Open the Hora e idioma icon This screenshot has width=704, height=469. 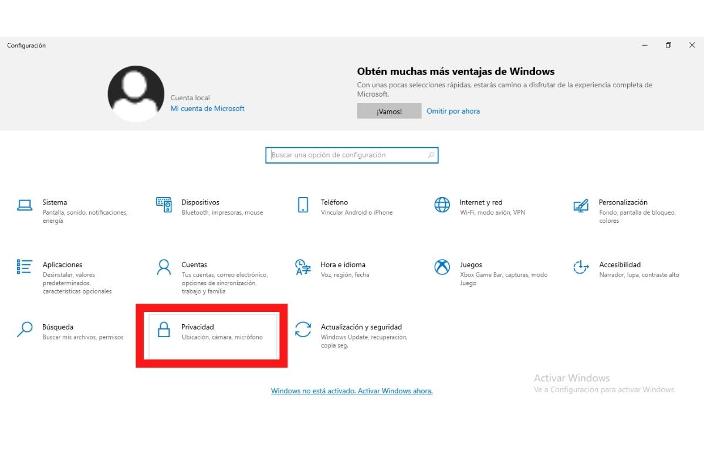click(303, 267)
